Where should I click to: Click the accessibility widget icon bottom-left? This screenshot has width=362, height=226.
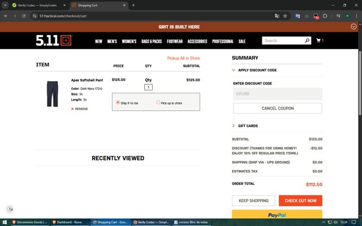click(10, 209)
